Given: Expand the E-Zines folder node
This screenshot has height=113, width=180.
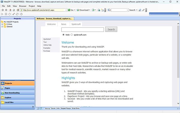Looking at the screenshot, I should pos(2,24).
